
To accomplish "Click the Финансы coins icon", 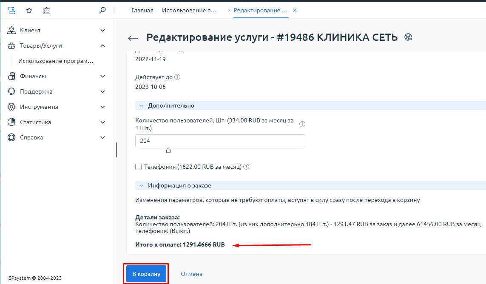I will click(11, 76).
